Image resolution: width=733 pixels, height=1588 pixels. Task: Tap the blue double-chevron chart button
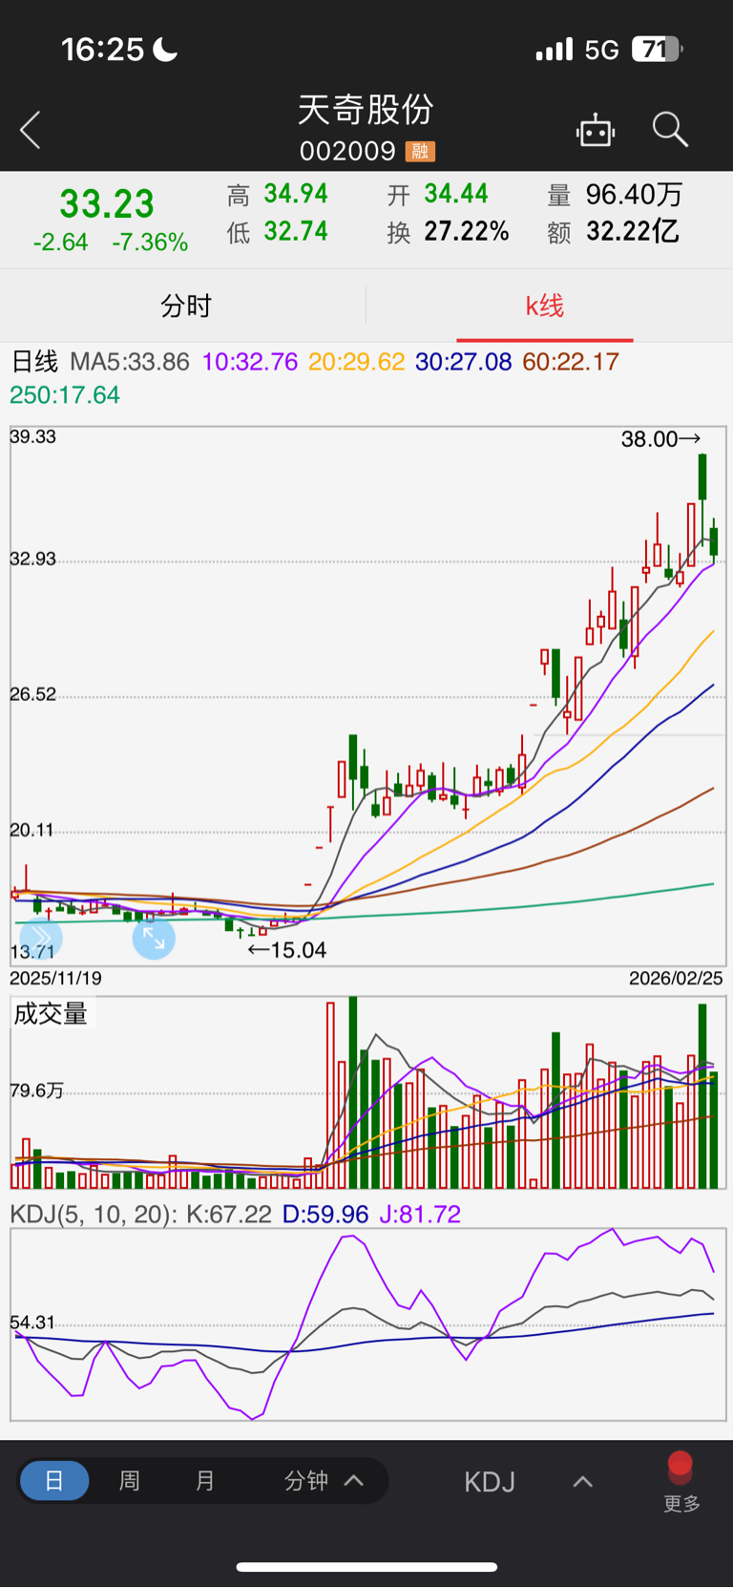41,939
